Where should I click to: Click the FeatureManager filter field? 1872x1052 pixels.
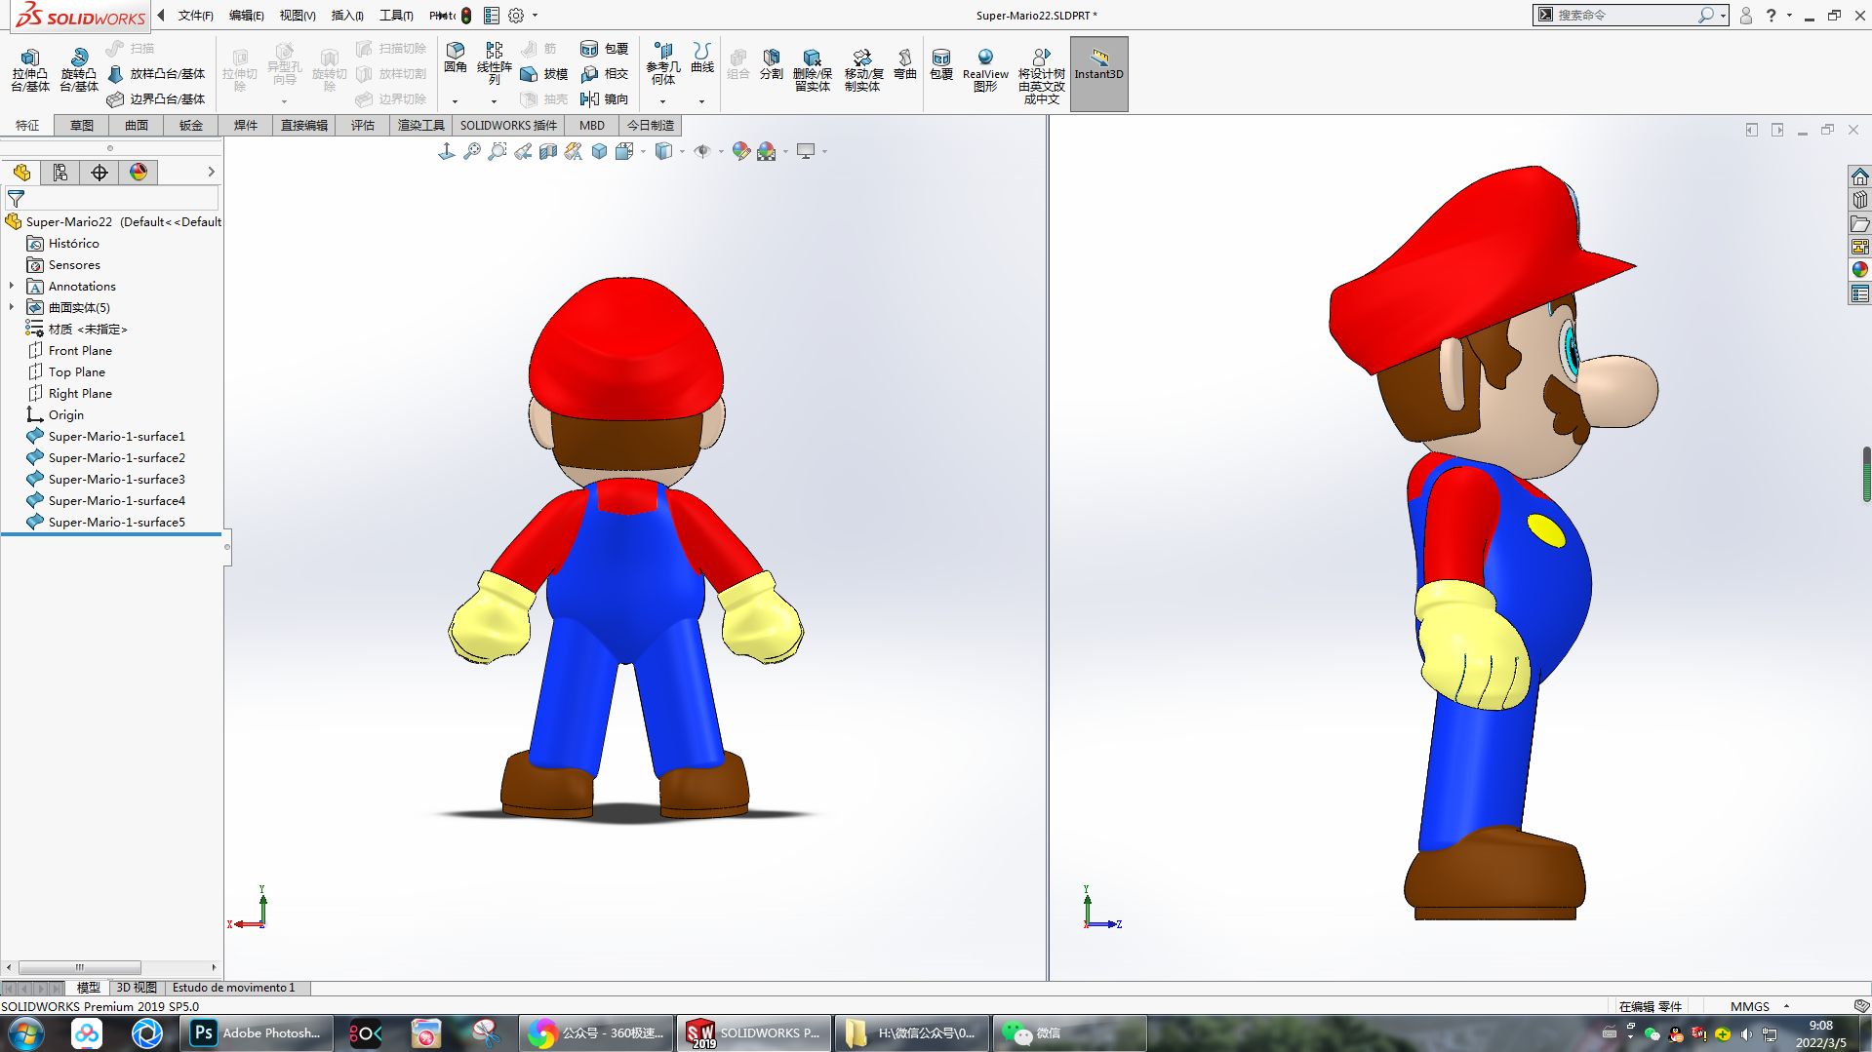click(x=111, y=199)
